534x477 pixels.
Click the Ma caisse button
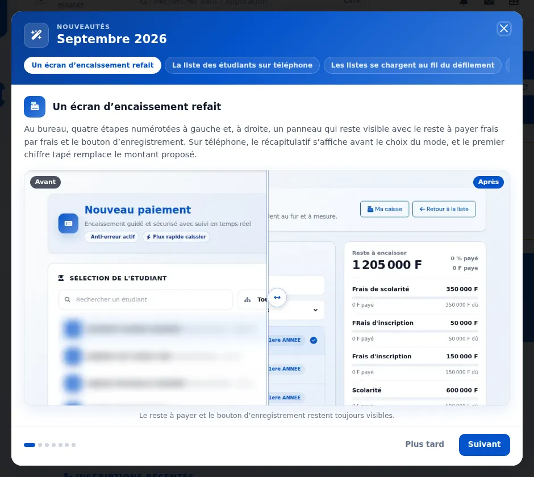tap(385, 209)
